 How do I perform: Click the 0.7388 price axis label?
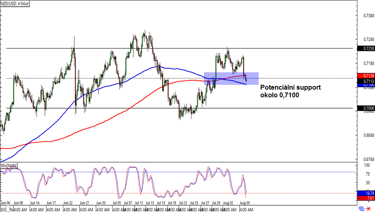[369, 15]
